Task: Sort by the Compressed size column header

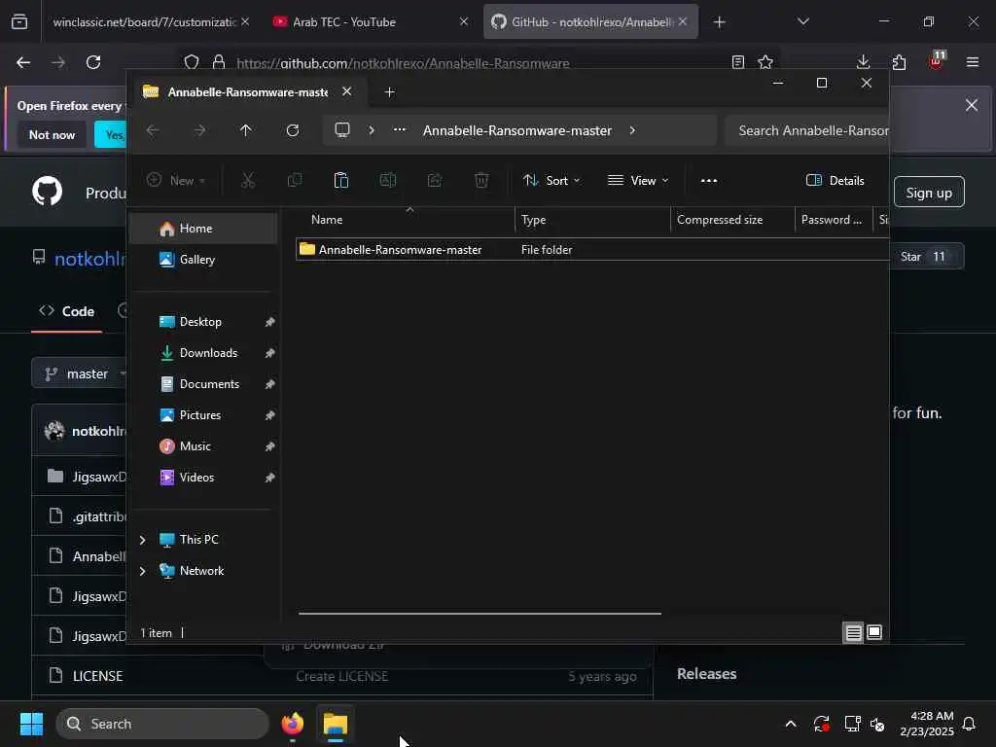Action: point(732,220)
